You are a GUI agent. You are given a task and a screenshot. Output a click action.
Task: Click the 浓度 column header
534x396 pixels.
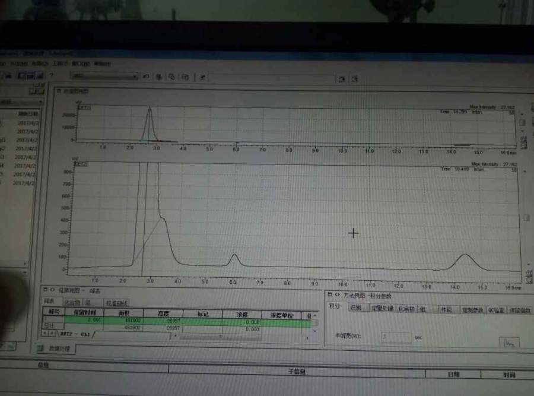242,315
